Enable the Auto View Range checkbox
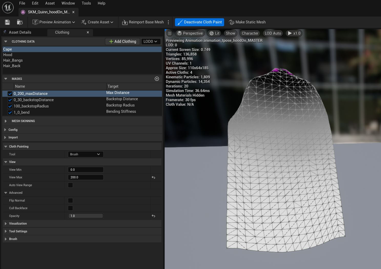Viewport: 381px width, 269px height. pyautogui.click(x=70, y=185)
